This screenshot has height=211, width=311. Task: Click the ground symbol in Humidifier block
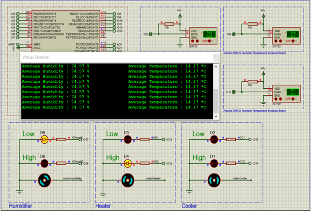19,192
